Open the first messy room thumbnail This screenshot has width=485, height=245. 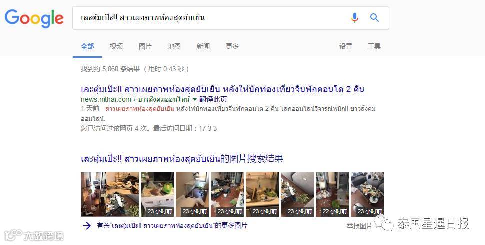110,194
